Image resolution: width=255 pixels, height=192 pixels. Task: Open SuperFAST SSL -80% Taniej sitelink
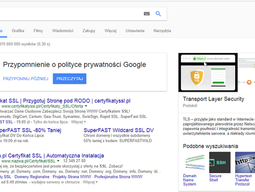point(31,130)
